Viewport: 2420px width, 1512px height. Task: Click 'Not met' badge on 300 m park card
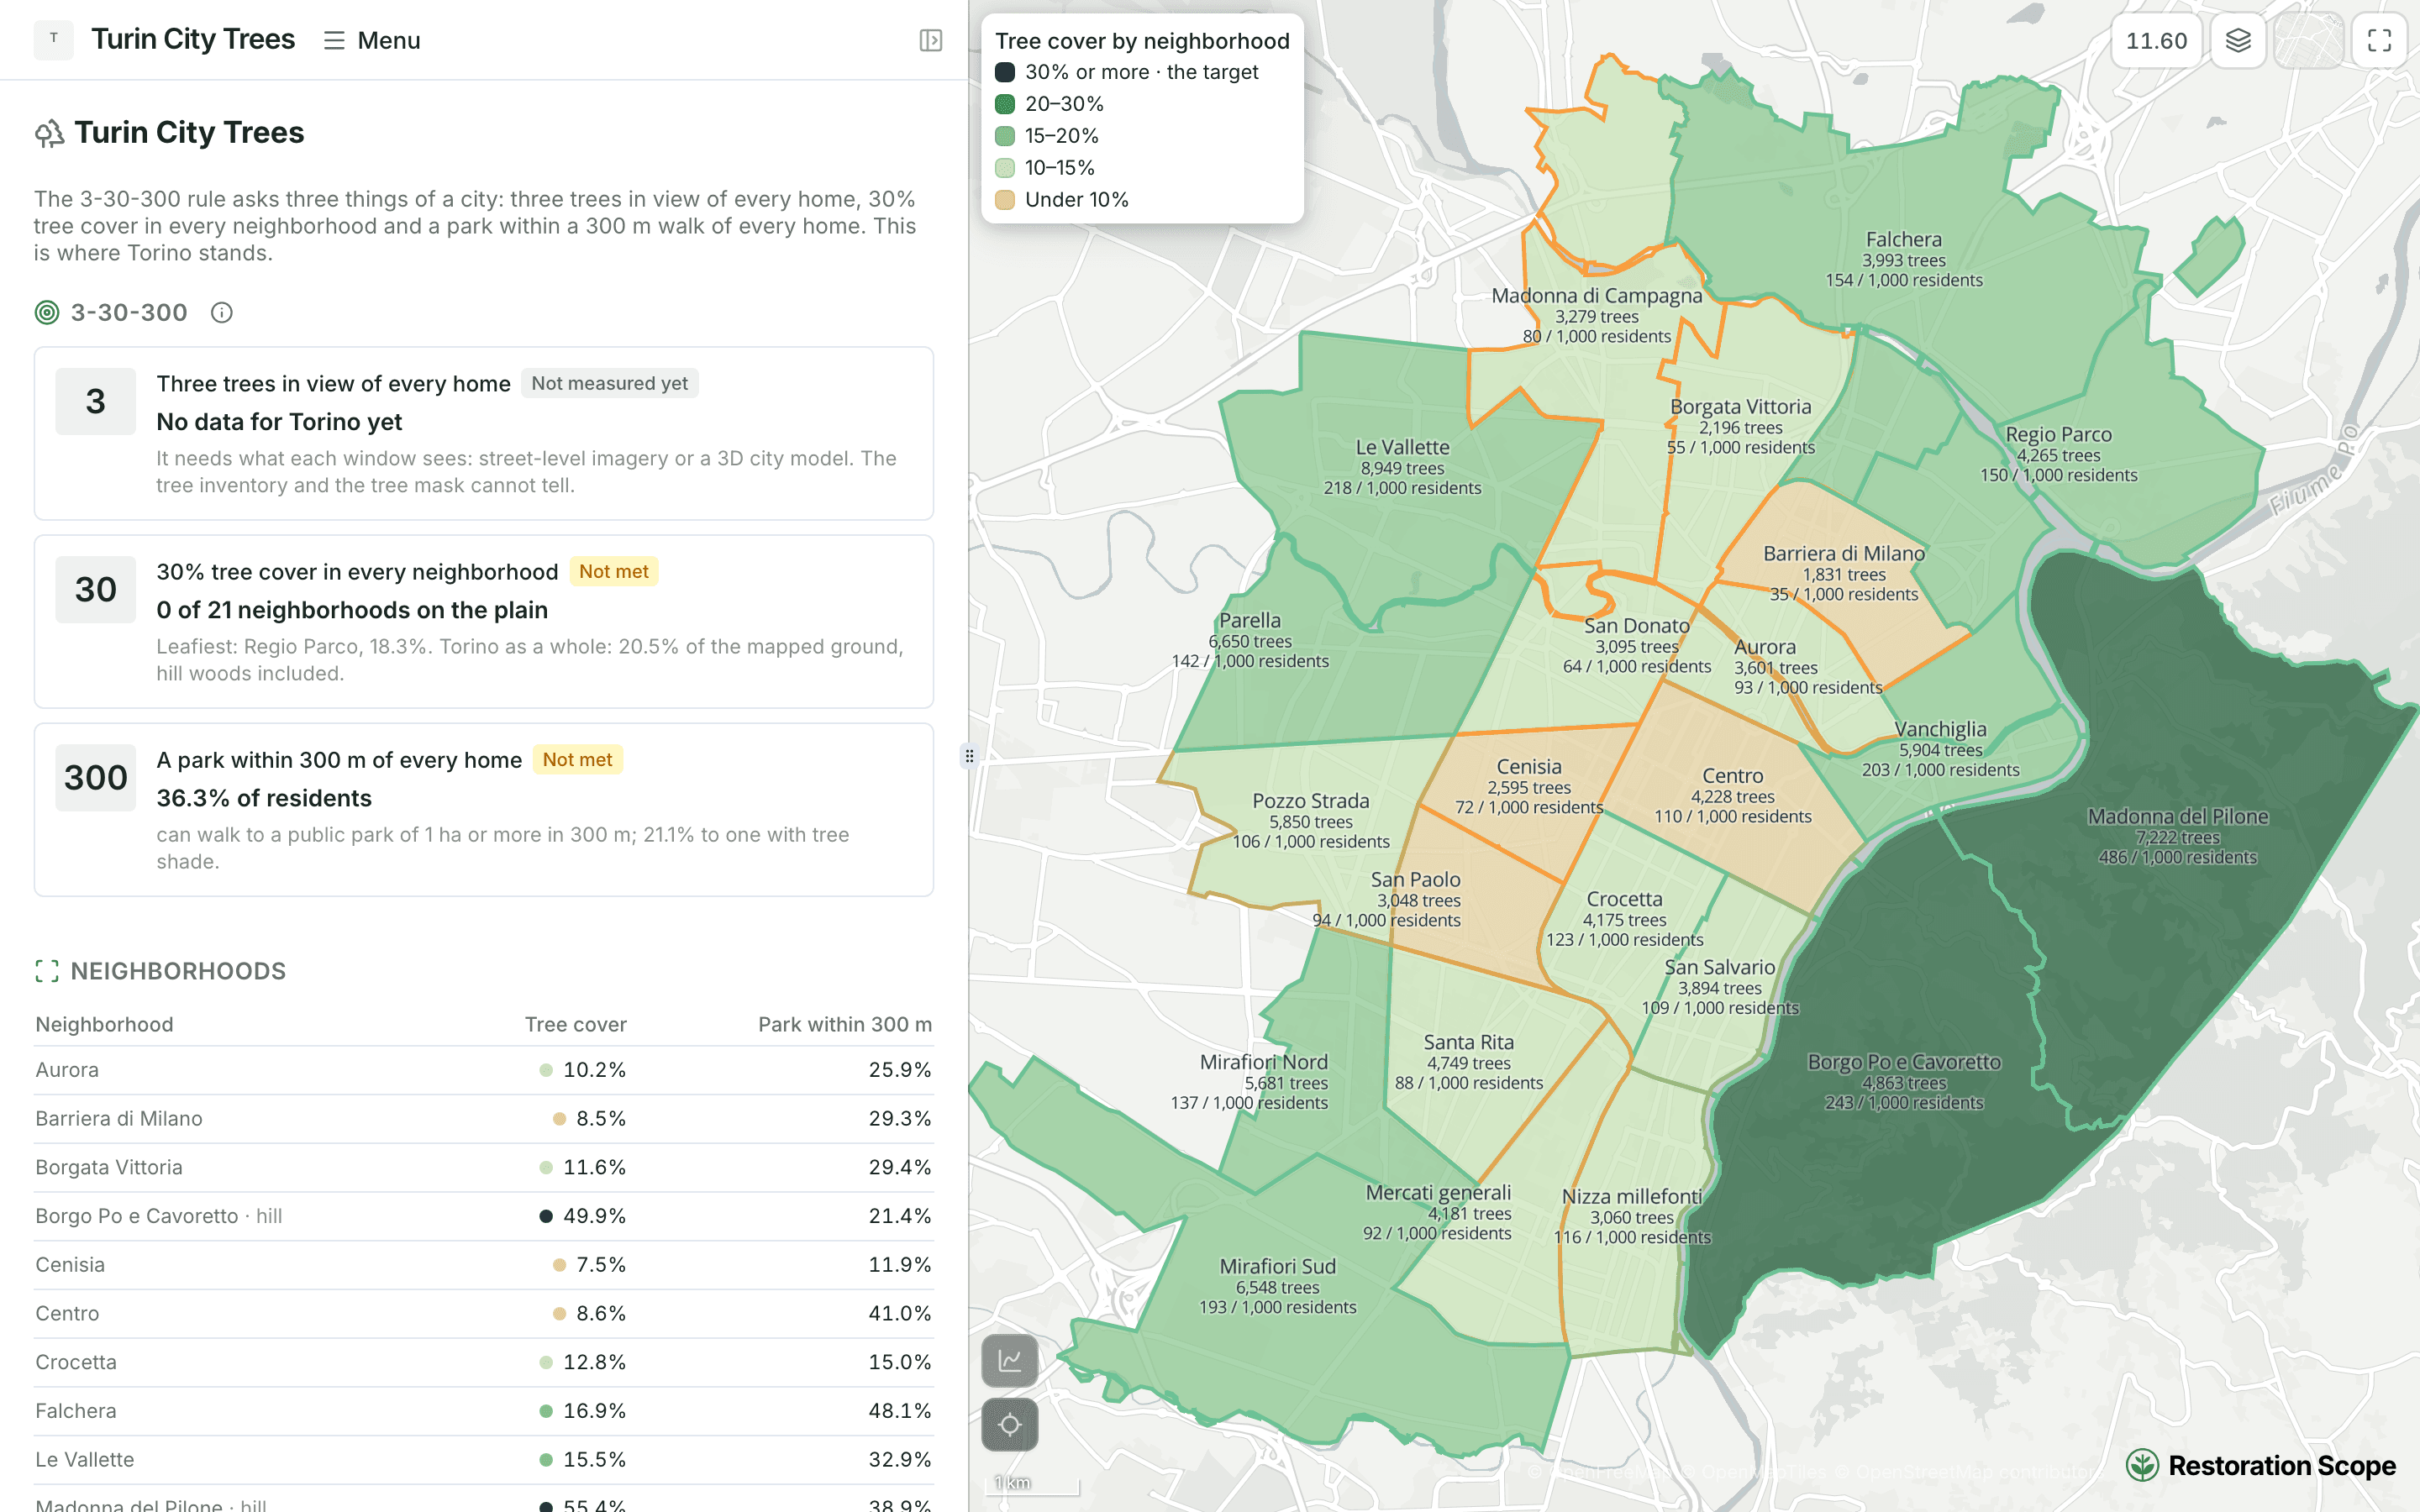coord(577,759)
